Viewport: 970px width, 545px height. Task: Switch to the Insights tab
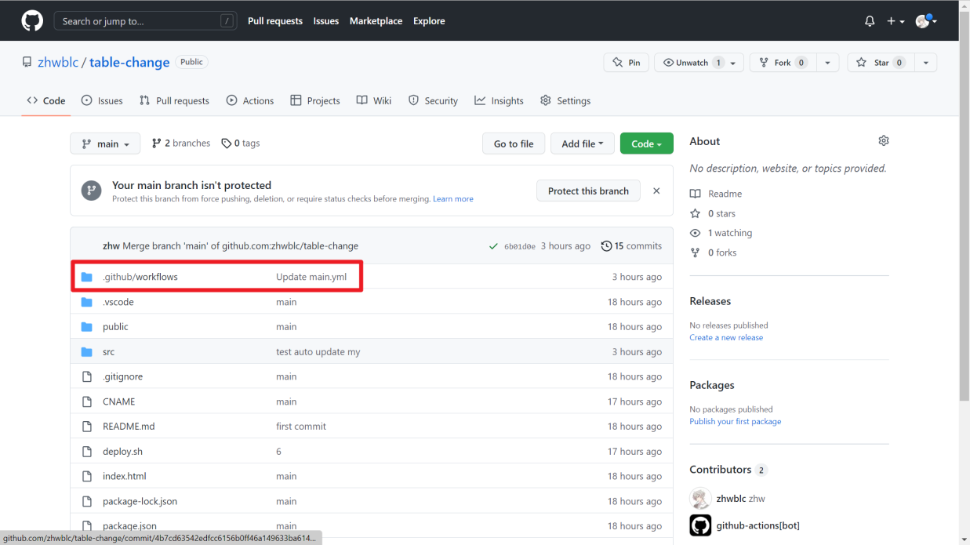(x=499, y=100)
